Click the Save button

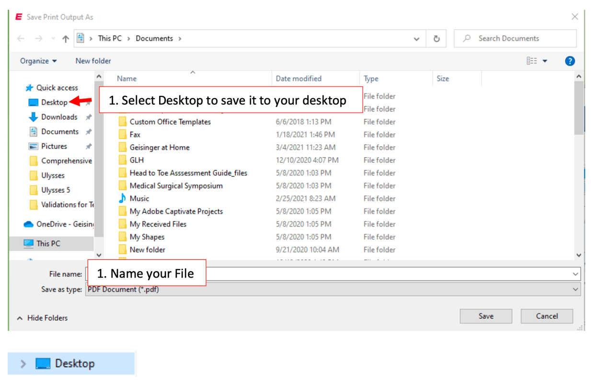(x=485, y=316)
